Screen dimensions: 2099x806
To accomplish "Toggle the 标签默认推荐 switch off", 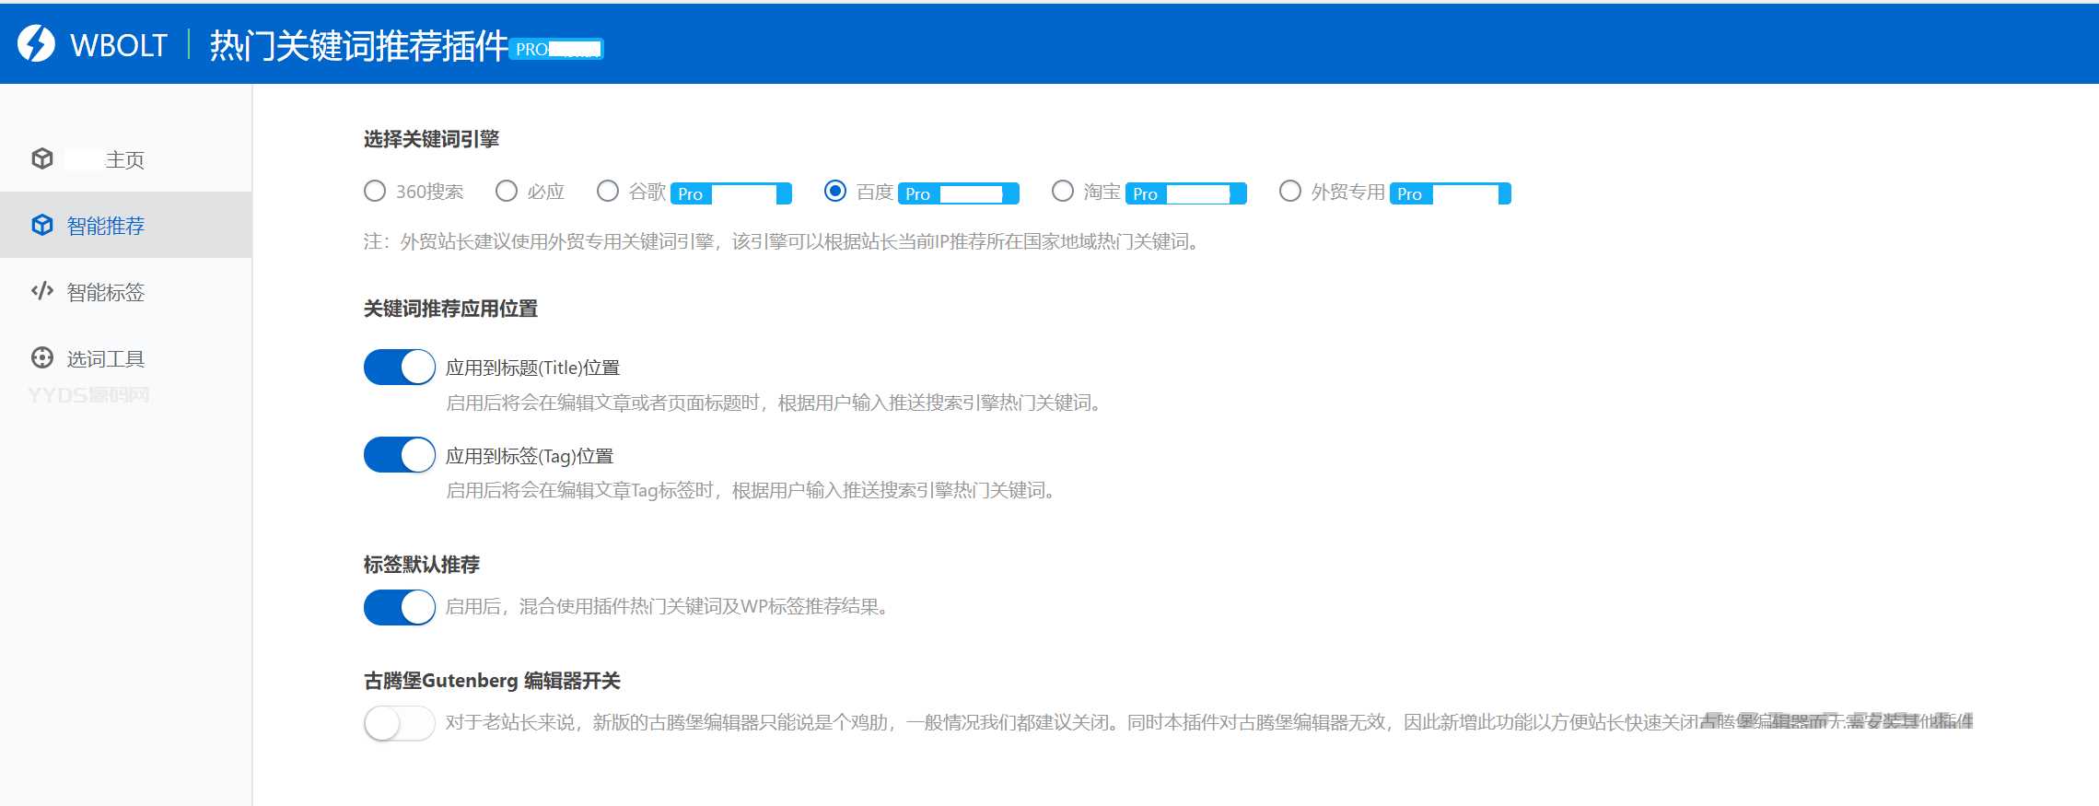I will [399, 607].
